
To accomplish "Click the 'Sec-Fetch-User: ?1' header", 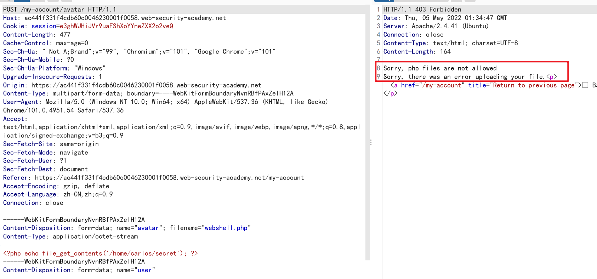I will click(x=35, y=161).
